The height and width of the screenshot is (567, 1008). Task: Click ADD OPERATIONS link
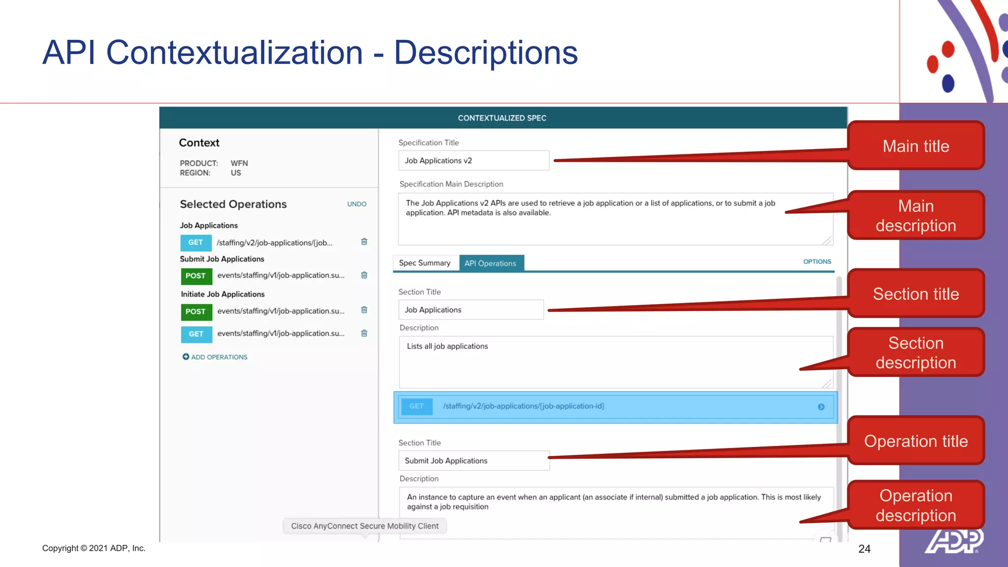coord(219,357)
